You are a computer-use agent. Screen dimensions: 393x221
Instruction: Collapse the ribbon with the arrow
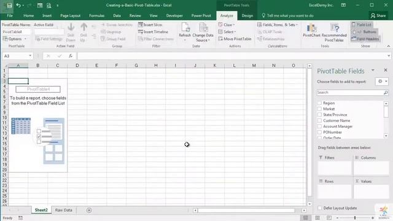click(389, 46)
